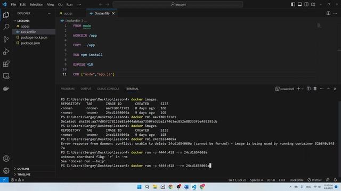This screenshot has height=191, width=341.
Task: Select the TERMINAL panel tab
Action: pyautogui.click(x=132, y=89)
